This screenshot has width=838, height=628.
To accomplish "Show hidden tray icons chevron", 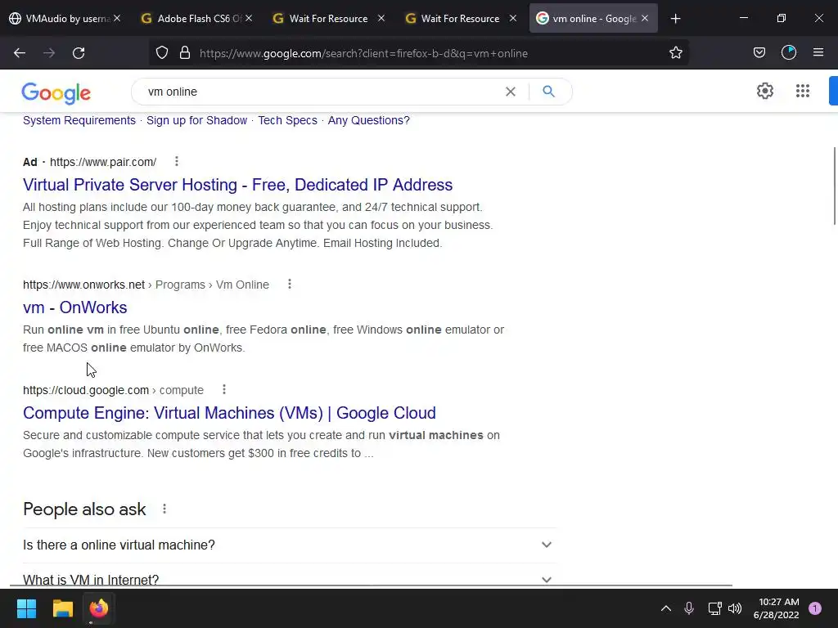I will tap(666, 608).
